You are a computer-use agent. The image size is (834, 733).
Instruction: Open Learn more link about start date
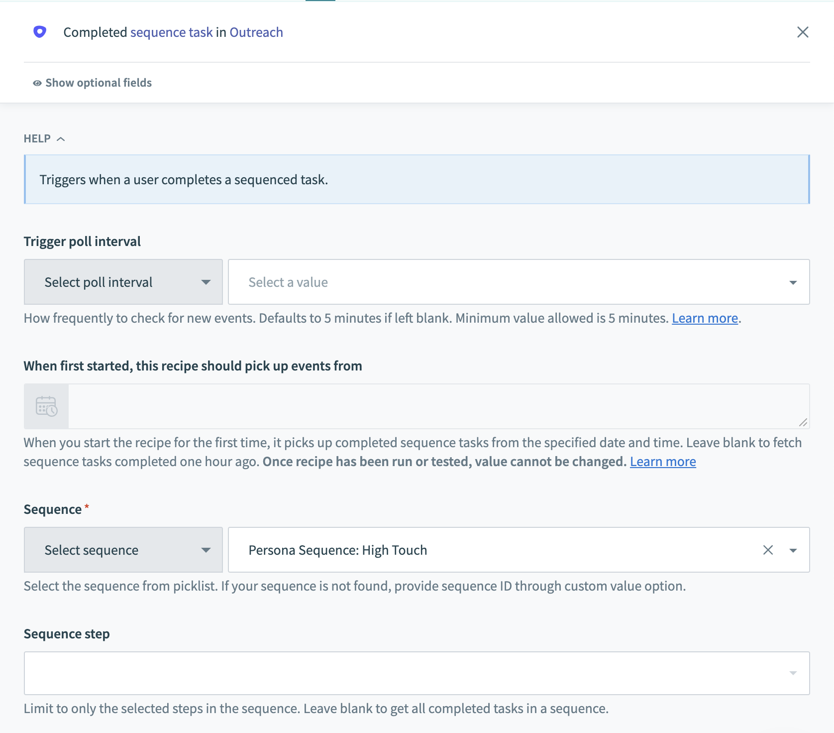click(662, 462)
